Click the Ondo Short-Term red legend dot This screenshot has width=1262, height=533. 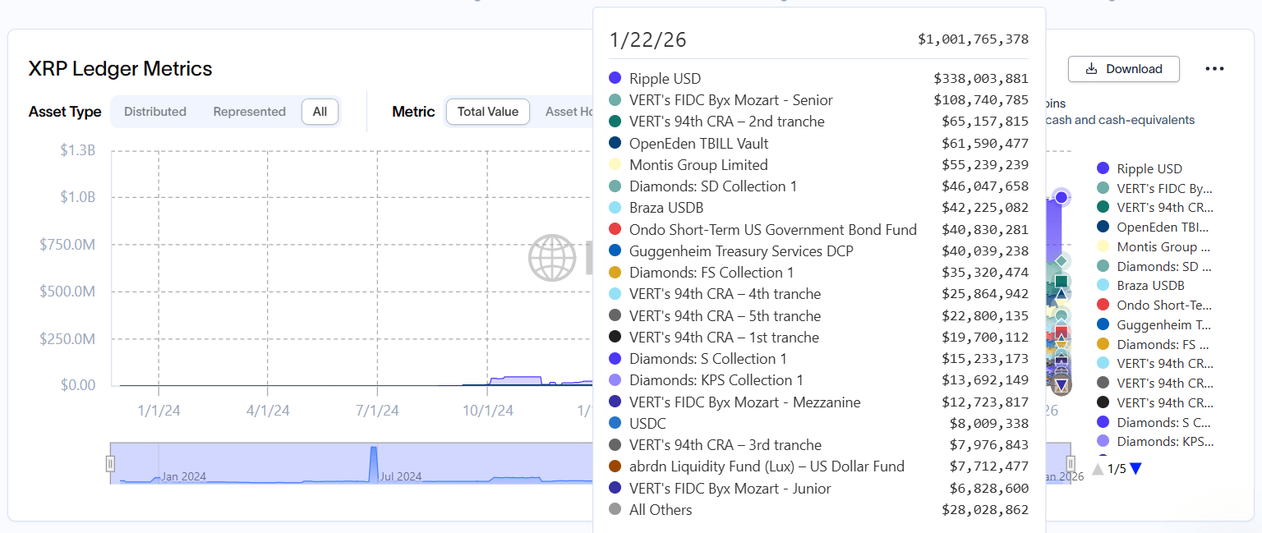point(1103,306)
